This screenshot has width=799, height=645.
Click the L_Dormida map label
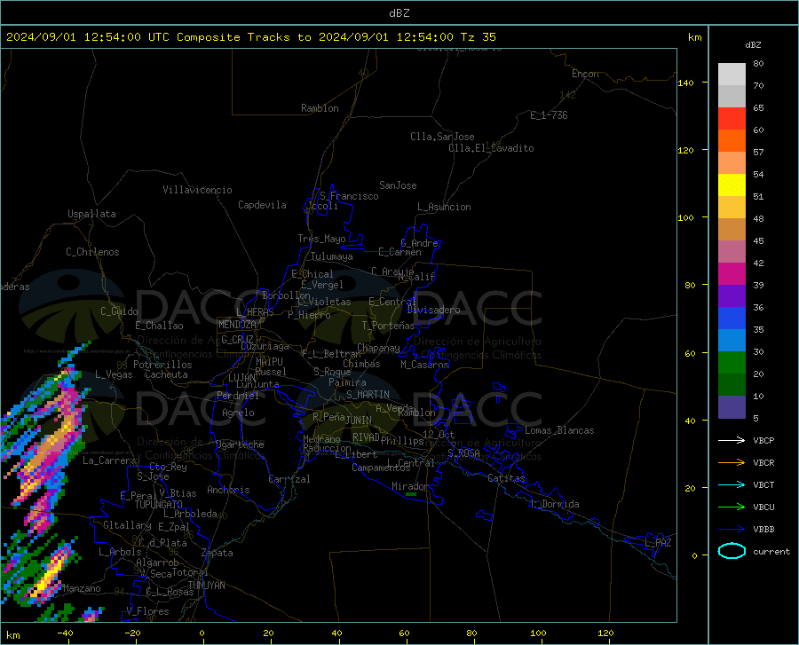tap(554, 504)
